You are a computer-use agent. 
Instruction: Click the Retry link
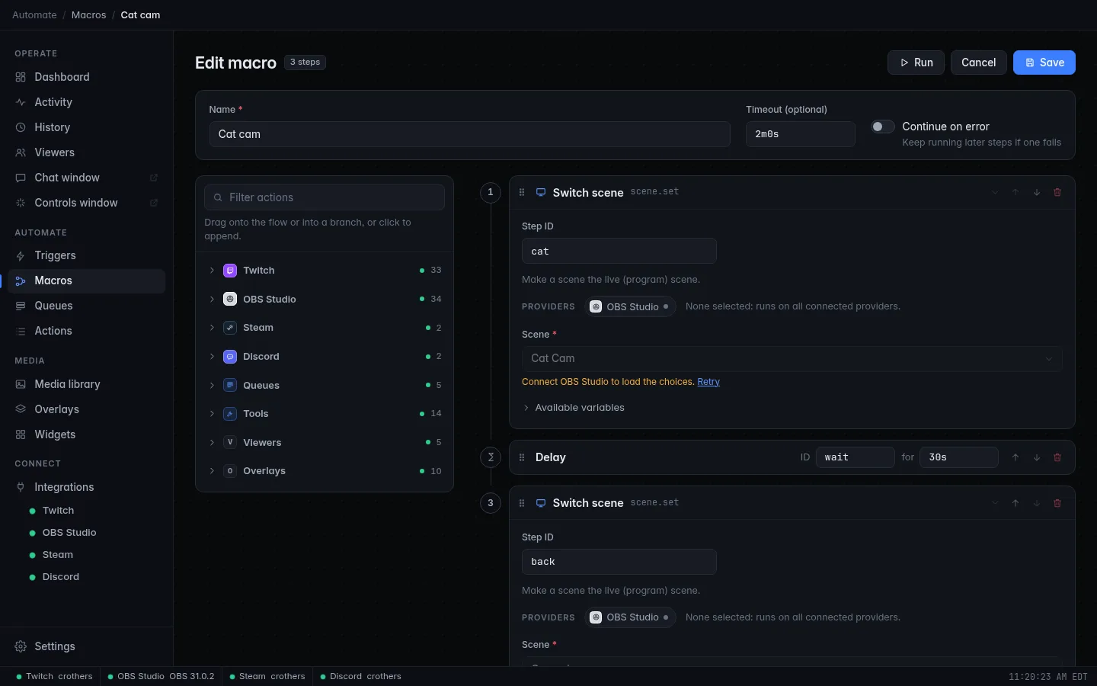click(x=708, y=382)
